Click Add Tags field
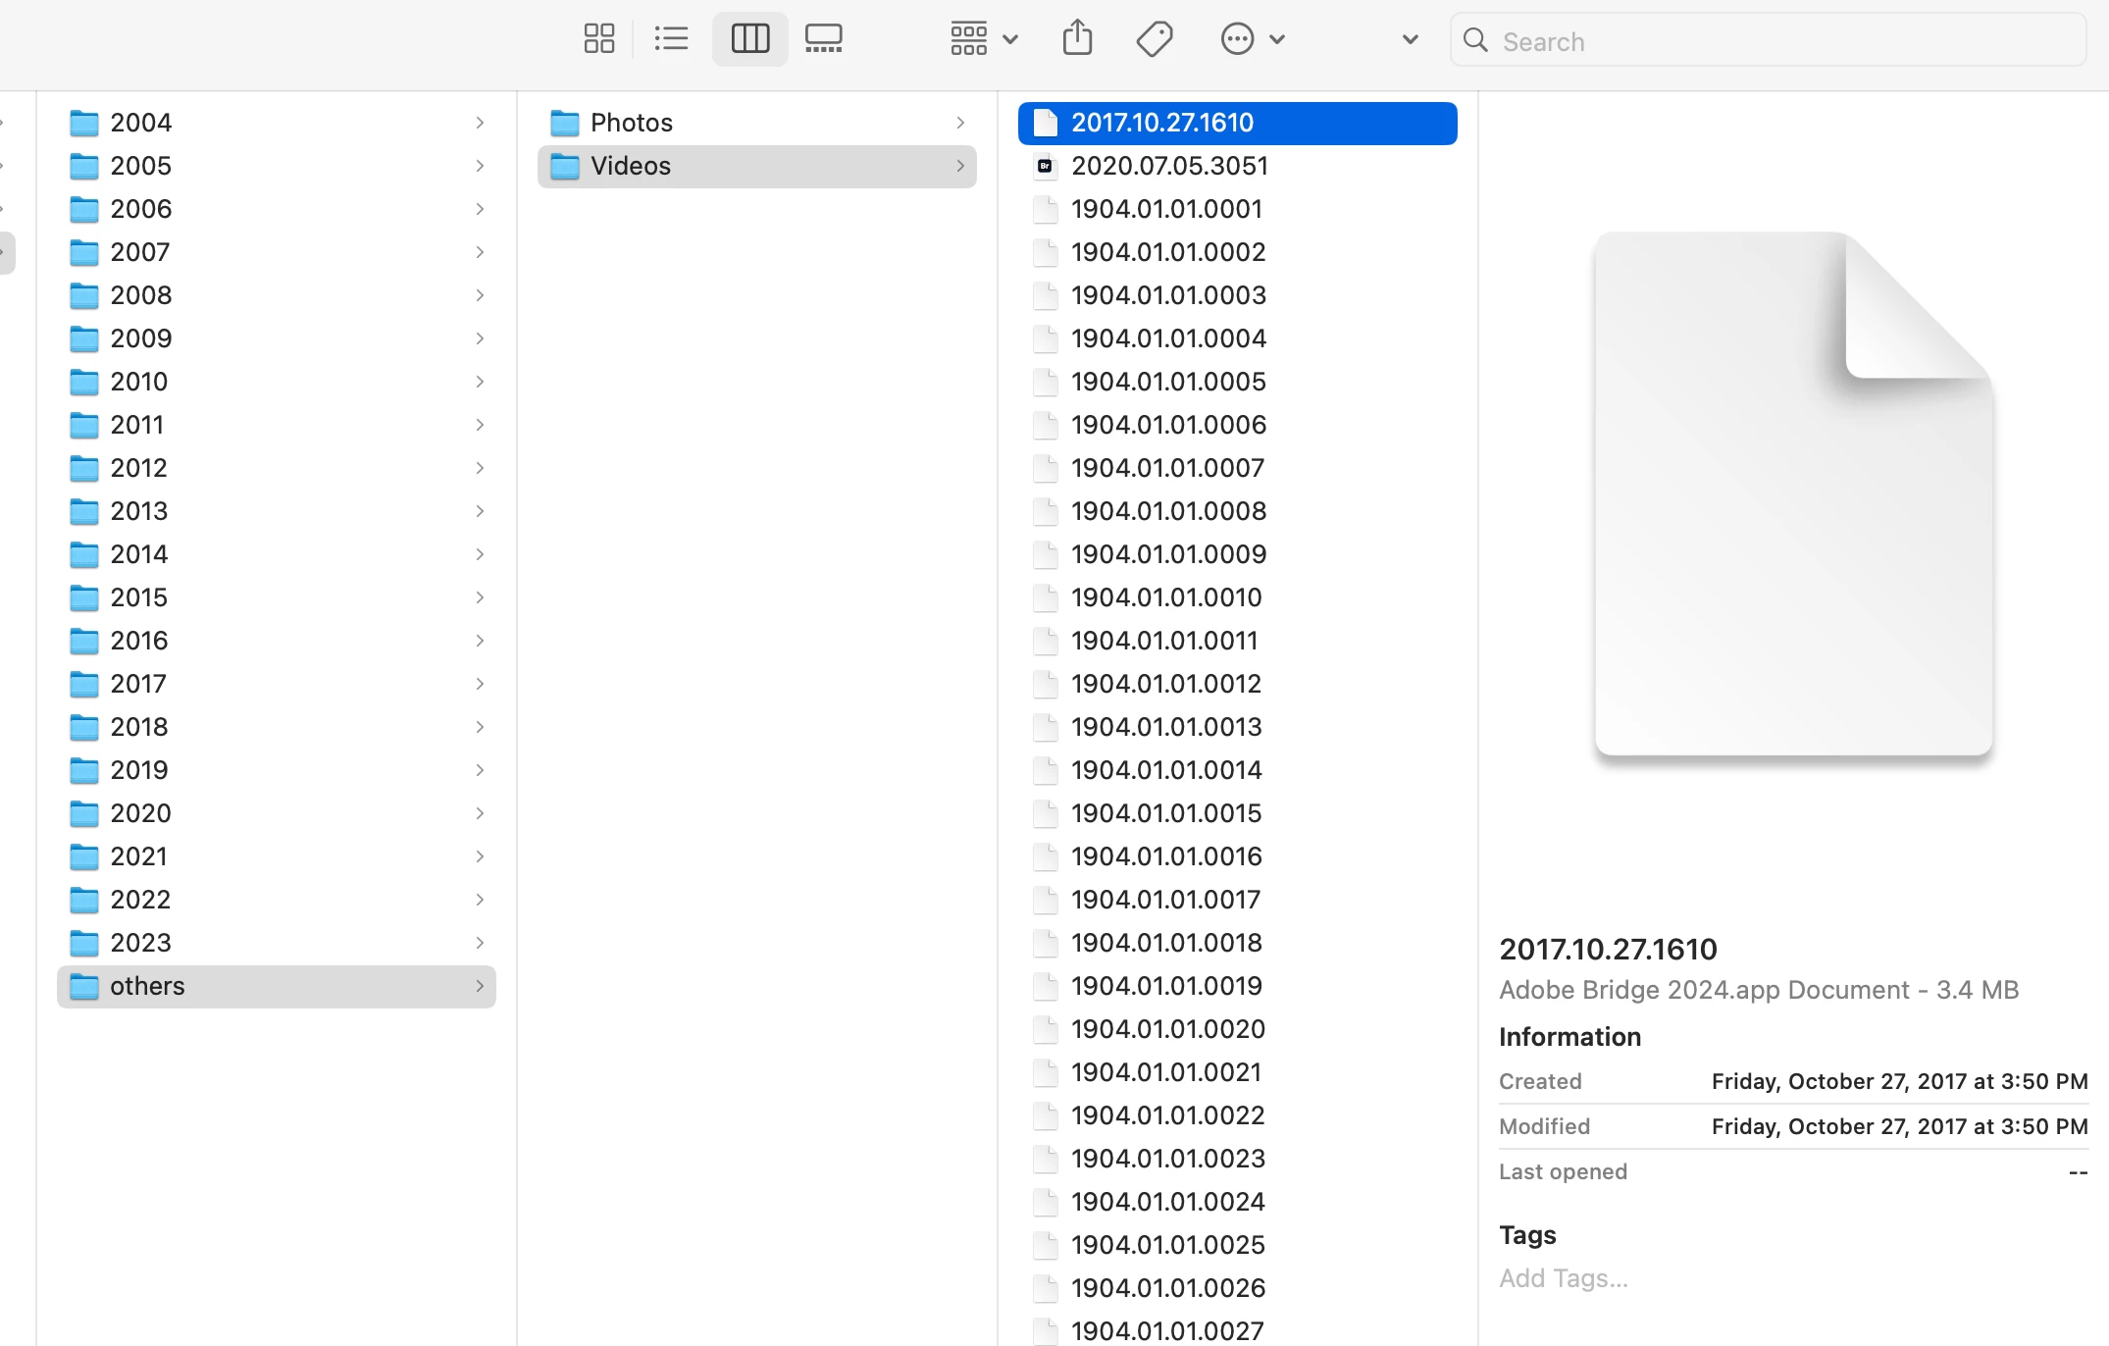This screenshot has height=1346, width=2109. (1564, 1278)
